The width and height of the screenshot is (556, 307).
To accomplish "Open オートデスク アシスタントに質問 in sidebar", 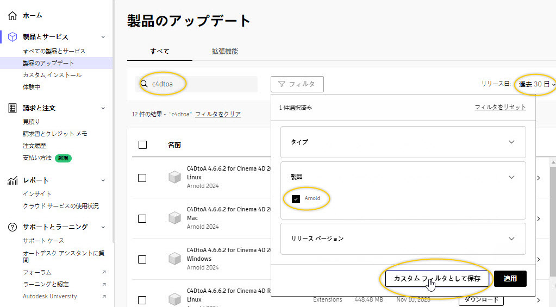I will [64, 256].
